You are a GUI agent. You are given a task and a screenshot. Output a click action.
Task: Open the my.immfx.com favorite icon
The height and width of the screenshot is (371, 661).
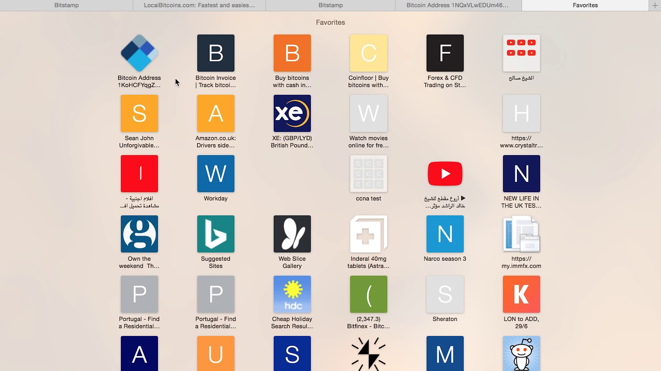(522, 234)
